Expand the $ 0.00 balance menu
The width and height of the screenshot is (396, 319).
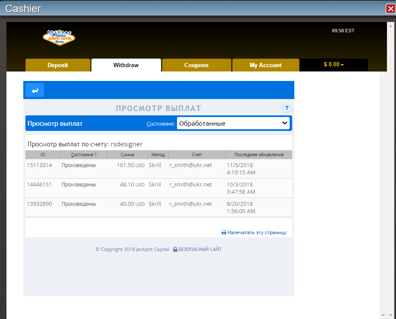334,65
